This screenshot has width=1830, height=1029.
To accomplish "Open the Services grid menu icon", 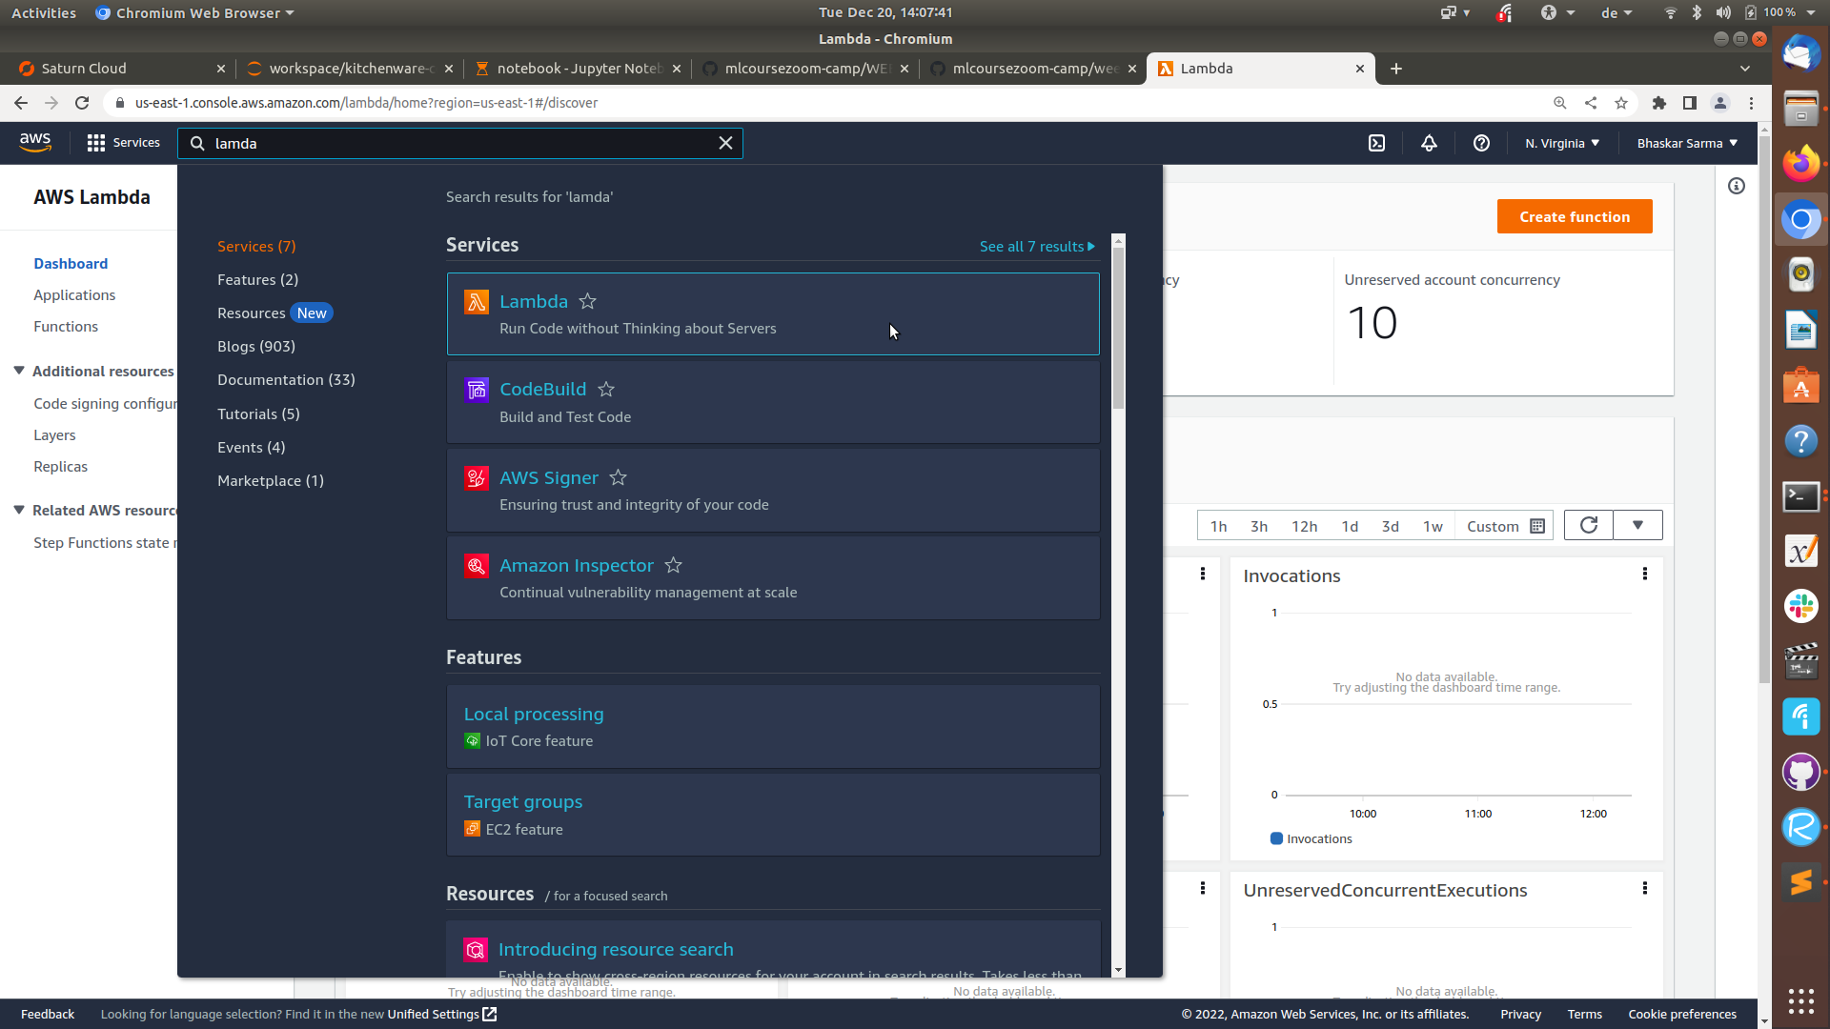I will pos(95,143).
